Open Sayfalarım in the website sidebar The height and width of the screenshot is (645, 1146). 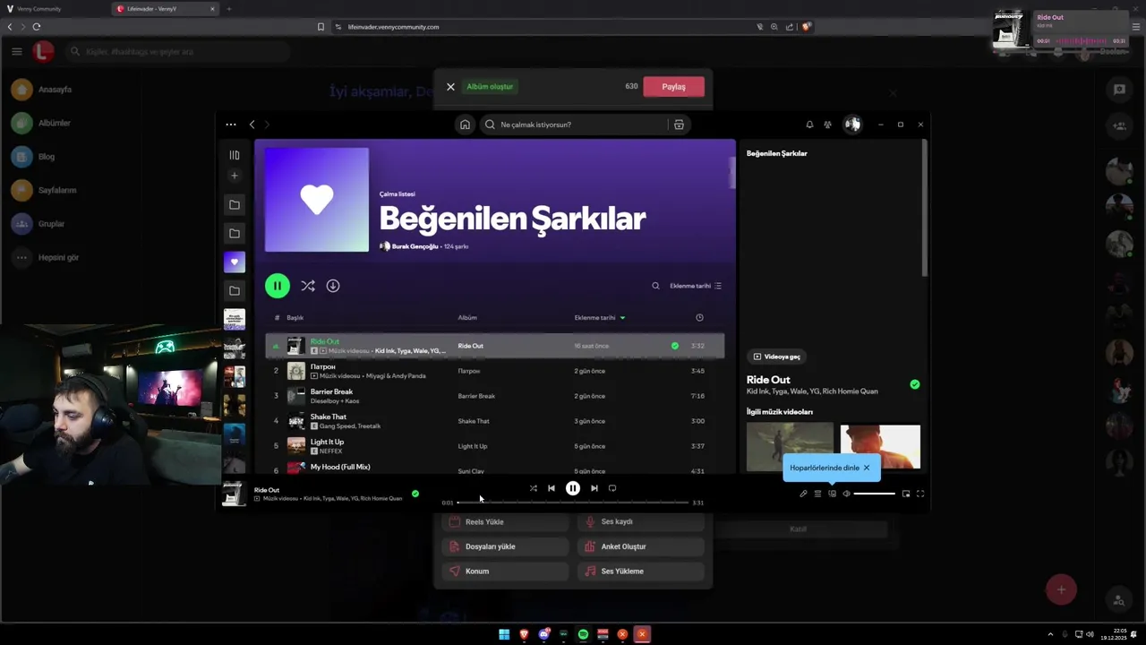tap(45, 190)
